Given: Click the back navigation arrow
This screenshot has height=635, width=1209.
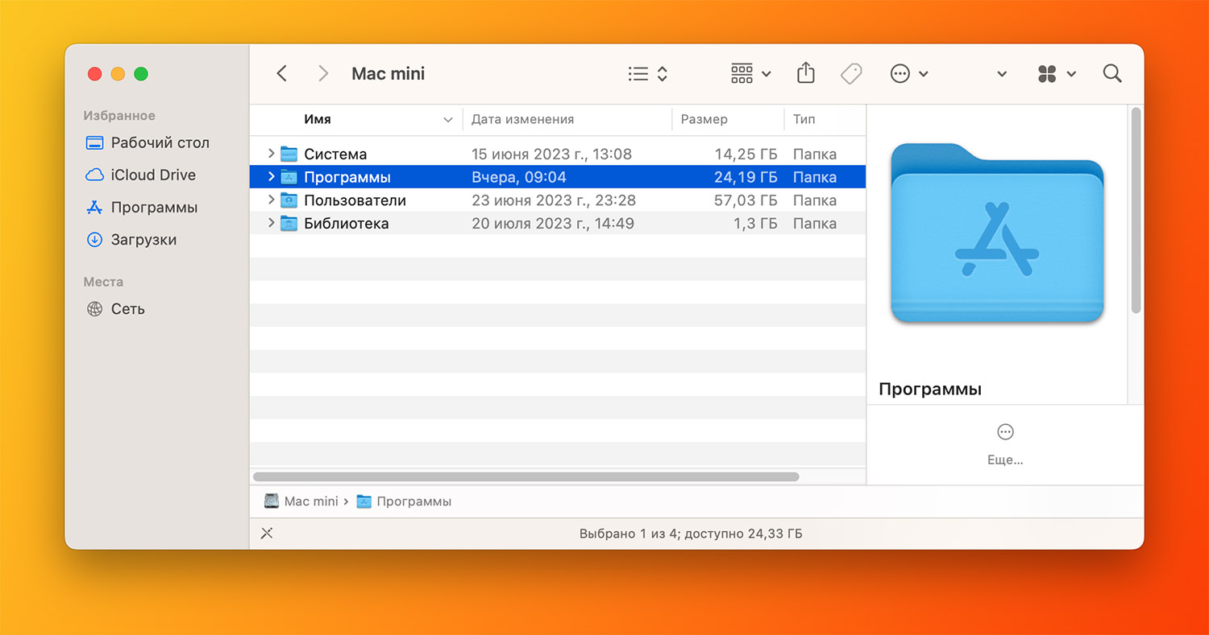Looking at the screenshot, I should pyautogui.click(x=281, y=73).
